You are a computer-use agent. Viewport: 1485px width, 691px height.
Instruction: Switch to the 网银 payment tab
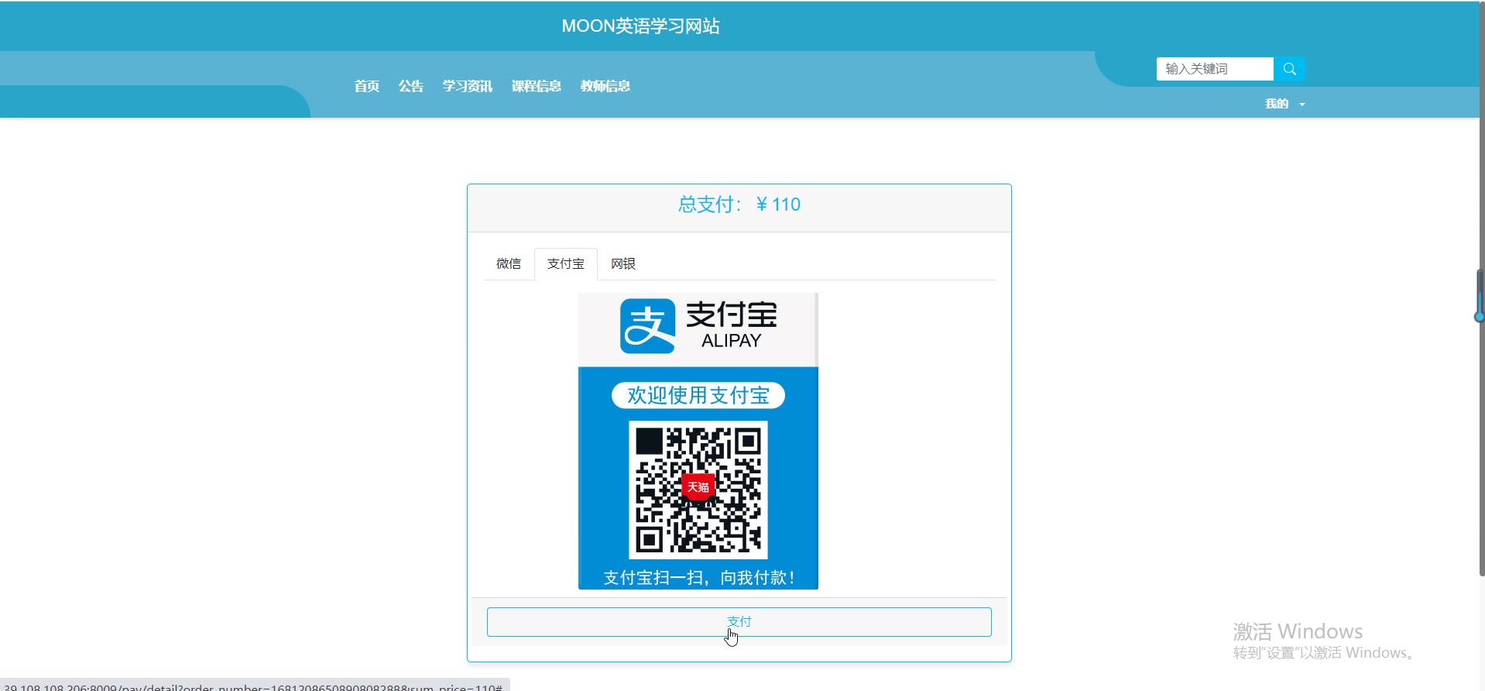(623, 263)
